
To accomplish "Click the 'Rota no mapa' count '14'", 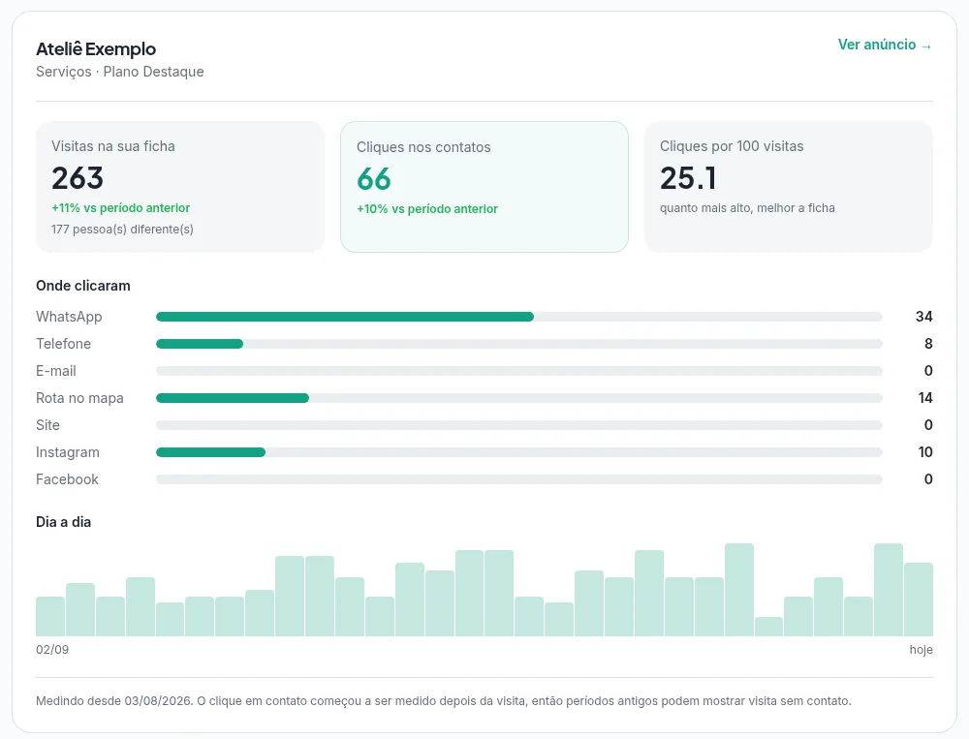I will (925, 398).
